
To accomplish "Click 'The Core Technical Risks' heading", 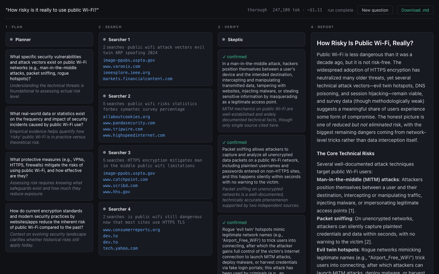I will [x=346, y=153].
